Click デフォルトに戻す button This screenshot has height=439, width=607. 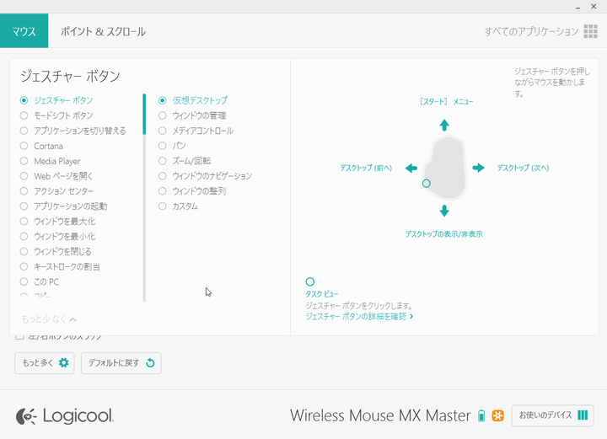[121, 363]
